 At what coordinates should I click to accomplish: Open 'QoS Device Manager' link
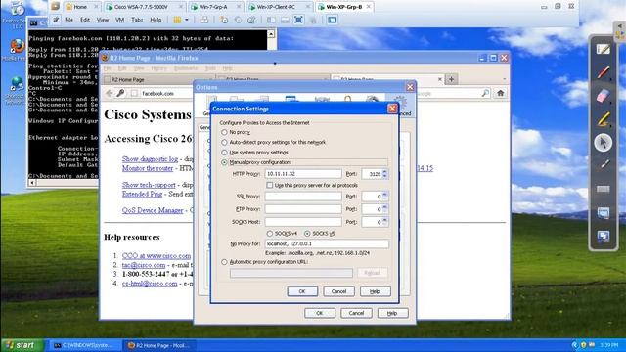(153, 211)
